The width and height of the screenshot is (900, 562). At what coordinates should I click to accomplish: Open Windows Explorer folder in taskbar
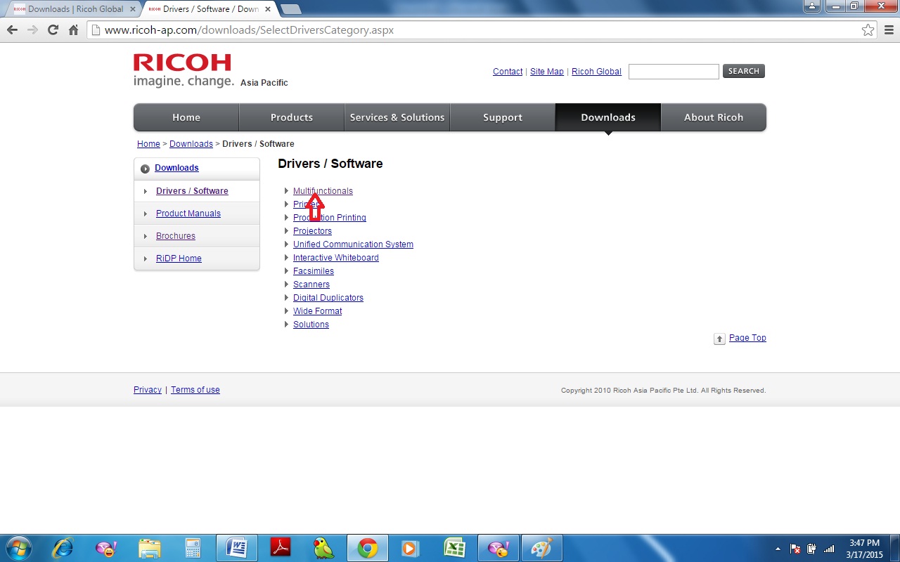pos(149,548)
